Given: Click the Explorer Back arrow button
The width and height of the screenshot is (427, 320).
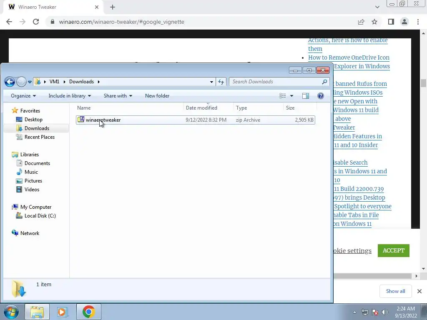Looking at the screenshot, I should (x=10, y=82).
